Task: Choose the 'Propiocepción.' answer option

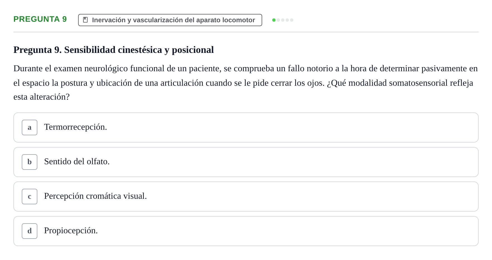Action: [71, 230]
